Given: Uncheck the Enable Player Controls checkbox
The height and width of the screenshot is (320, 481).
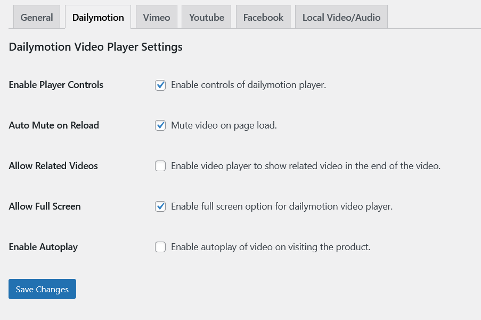Looking at the screenshot, I should [160, 85].
